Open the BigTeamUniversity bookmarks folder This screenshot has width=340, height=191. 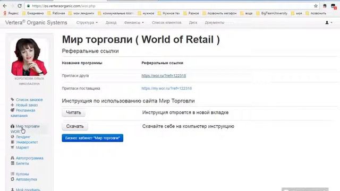[x=271, y=13]
